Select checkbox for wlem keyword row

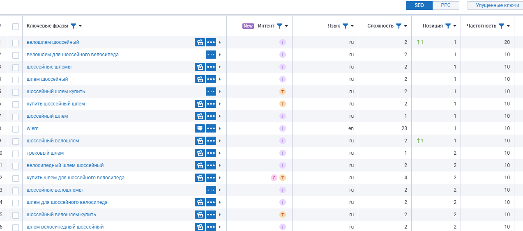(x=16, y=129)
